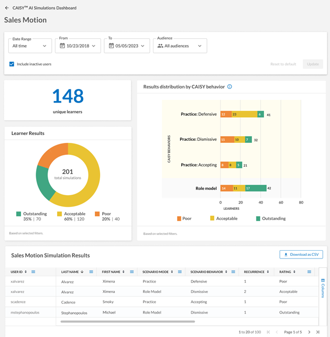Open the SCENARIO BEHAVIOR column menu icon

pos(233,272)
